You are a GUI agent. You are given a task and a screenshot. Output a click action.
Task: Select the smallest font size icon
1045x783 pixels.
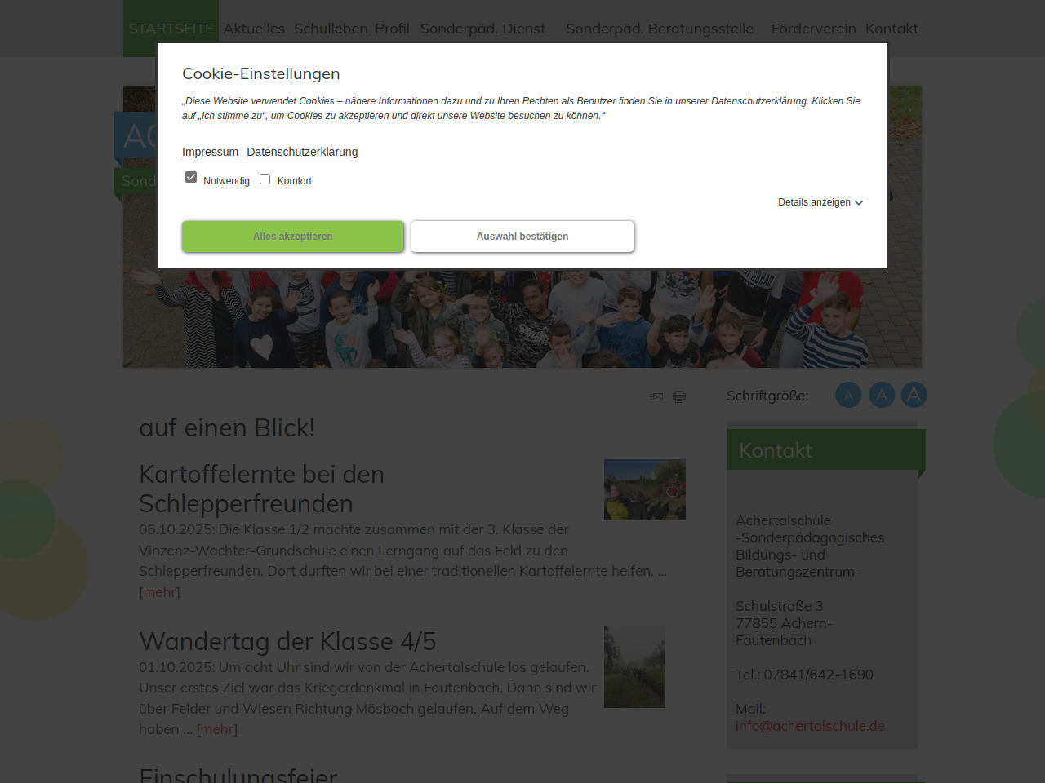click(x=848, y=396)
